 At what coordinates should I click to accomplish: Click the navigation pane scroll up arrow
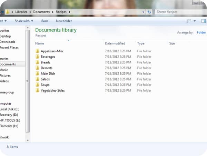coord(28,28)
